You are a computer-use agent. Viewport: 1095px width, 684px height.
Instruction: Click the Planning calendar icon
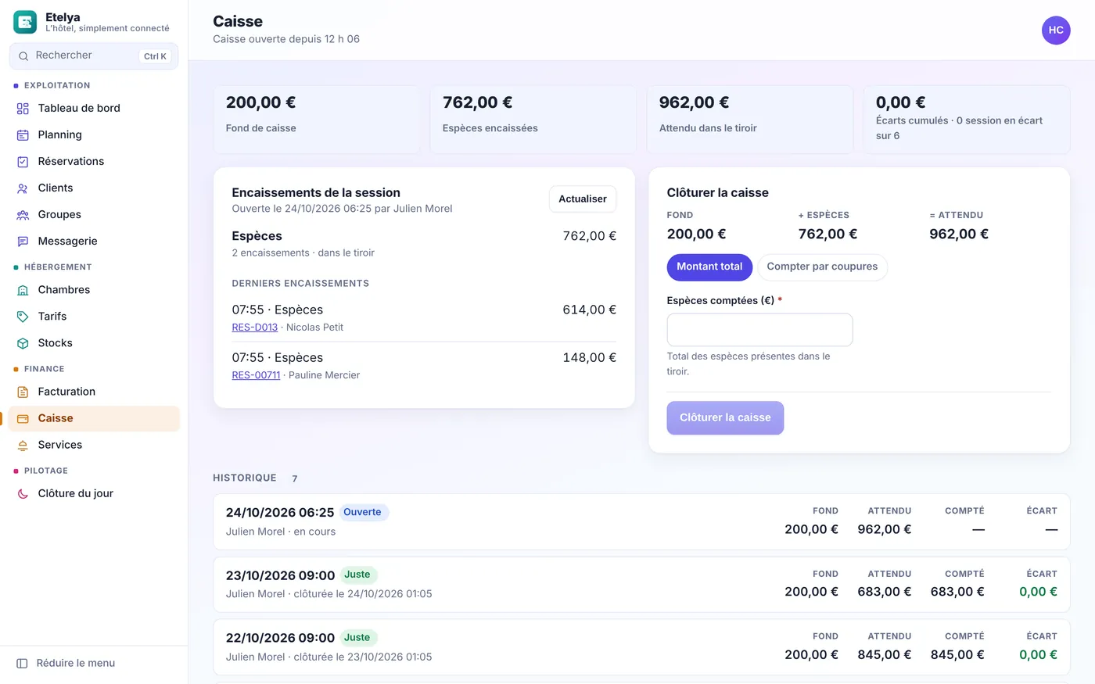tap(23, 135)
